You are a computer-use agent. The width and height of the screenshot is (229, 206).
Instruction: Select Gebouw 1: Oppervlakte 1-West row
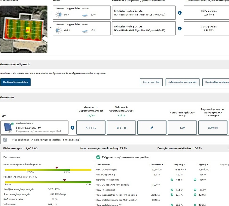click(x=82, y=13)
